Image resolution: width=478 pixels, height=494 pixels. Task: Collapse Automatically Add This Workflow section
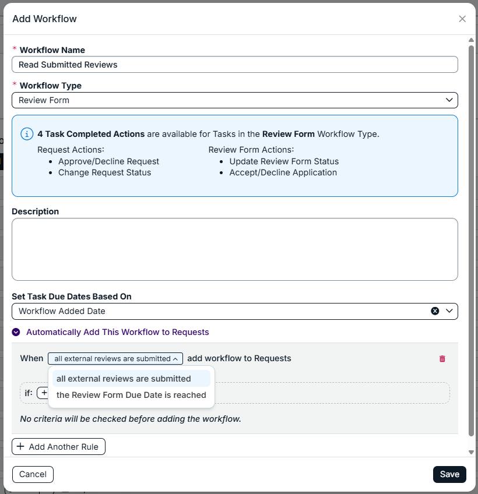[x=16, y=332]
